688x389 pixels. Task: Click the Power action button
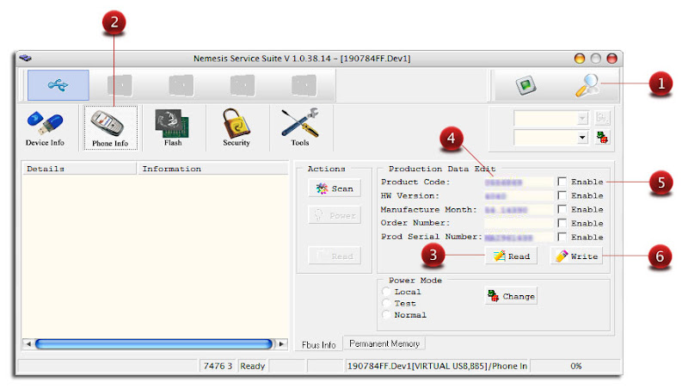(335, 215)
